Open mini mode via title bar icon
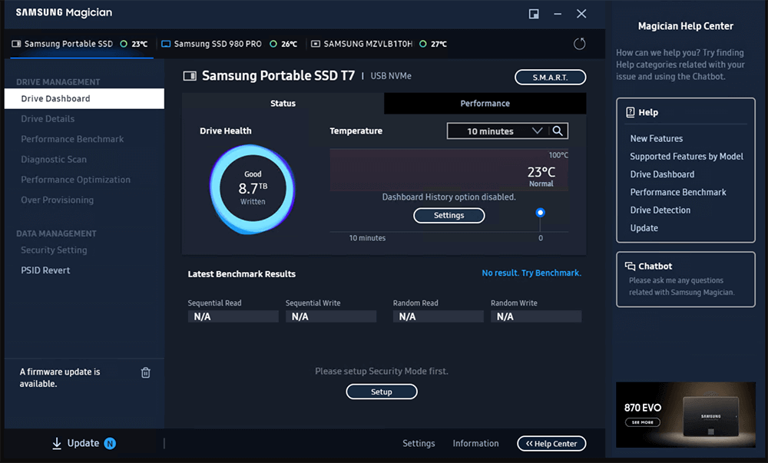 coord(534,13)
